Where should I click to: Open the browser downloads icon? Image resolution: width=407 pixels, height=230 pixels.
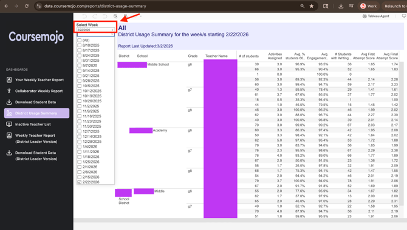pos(341,6)
